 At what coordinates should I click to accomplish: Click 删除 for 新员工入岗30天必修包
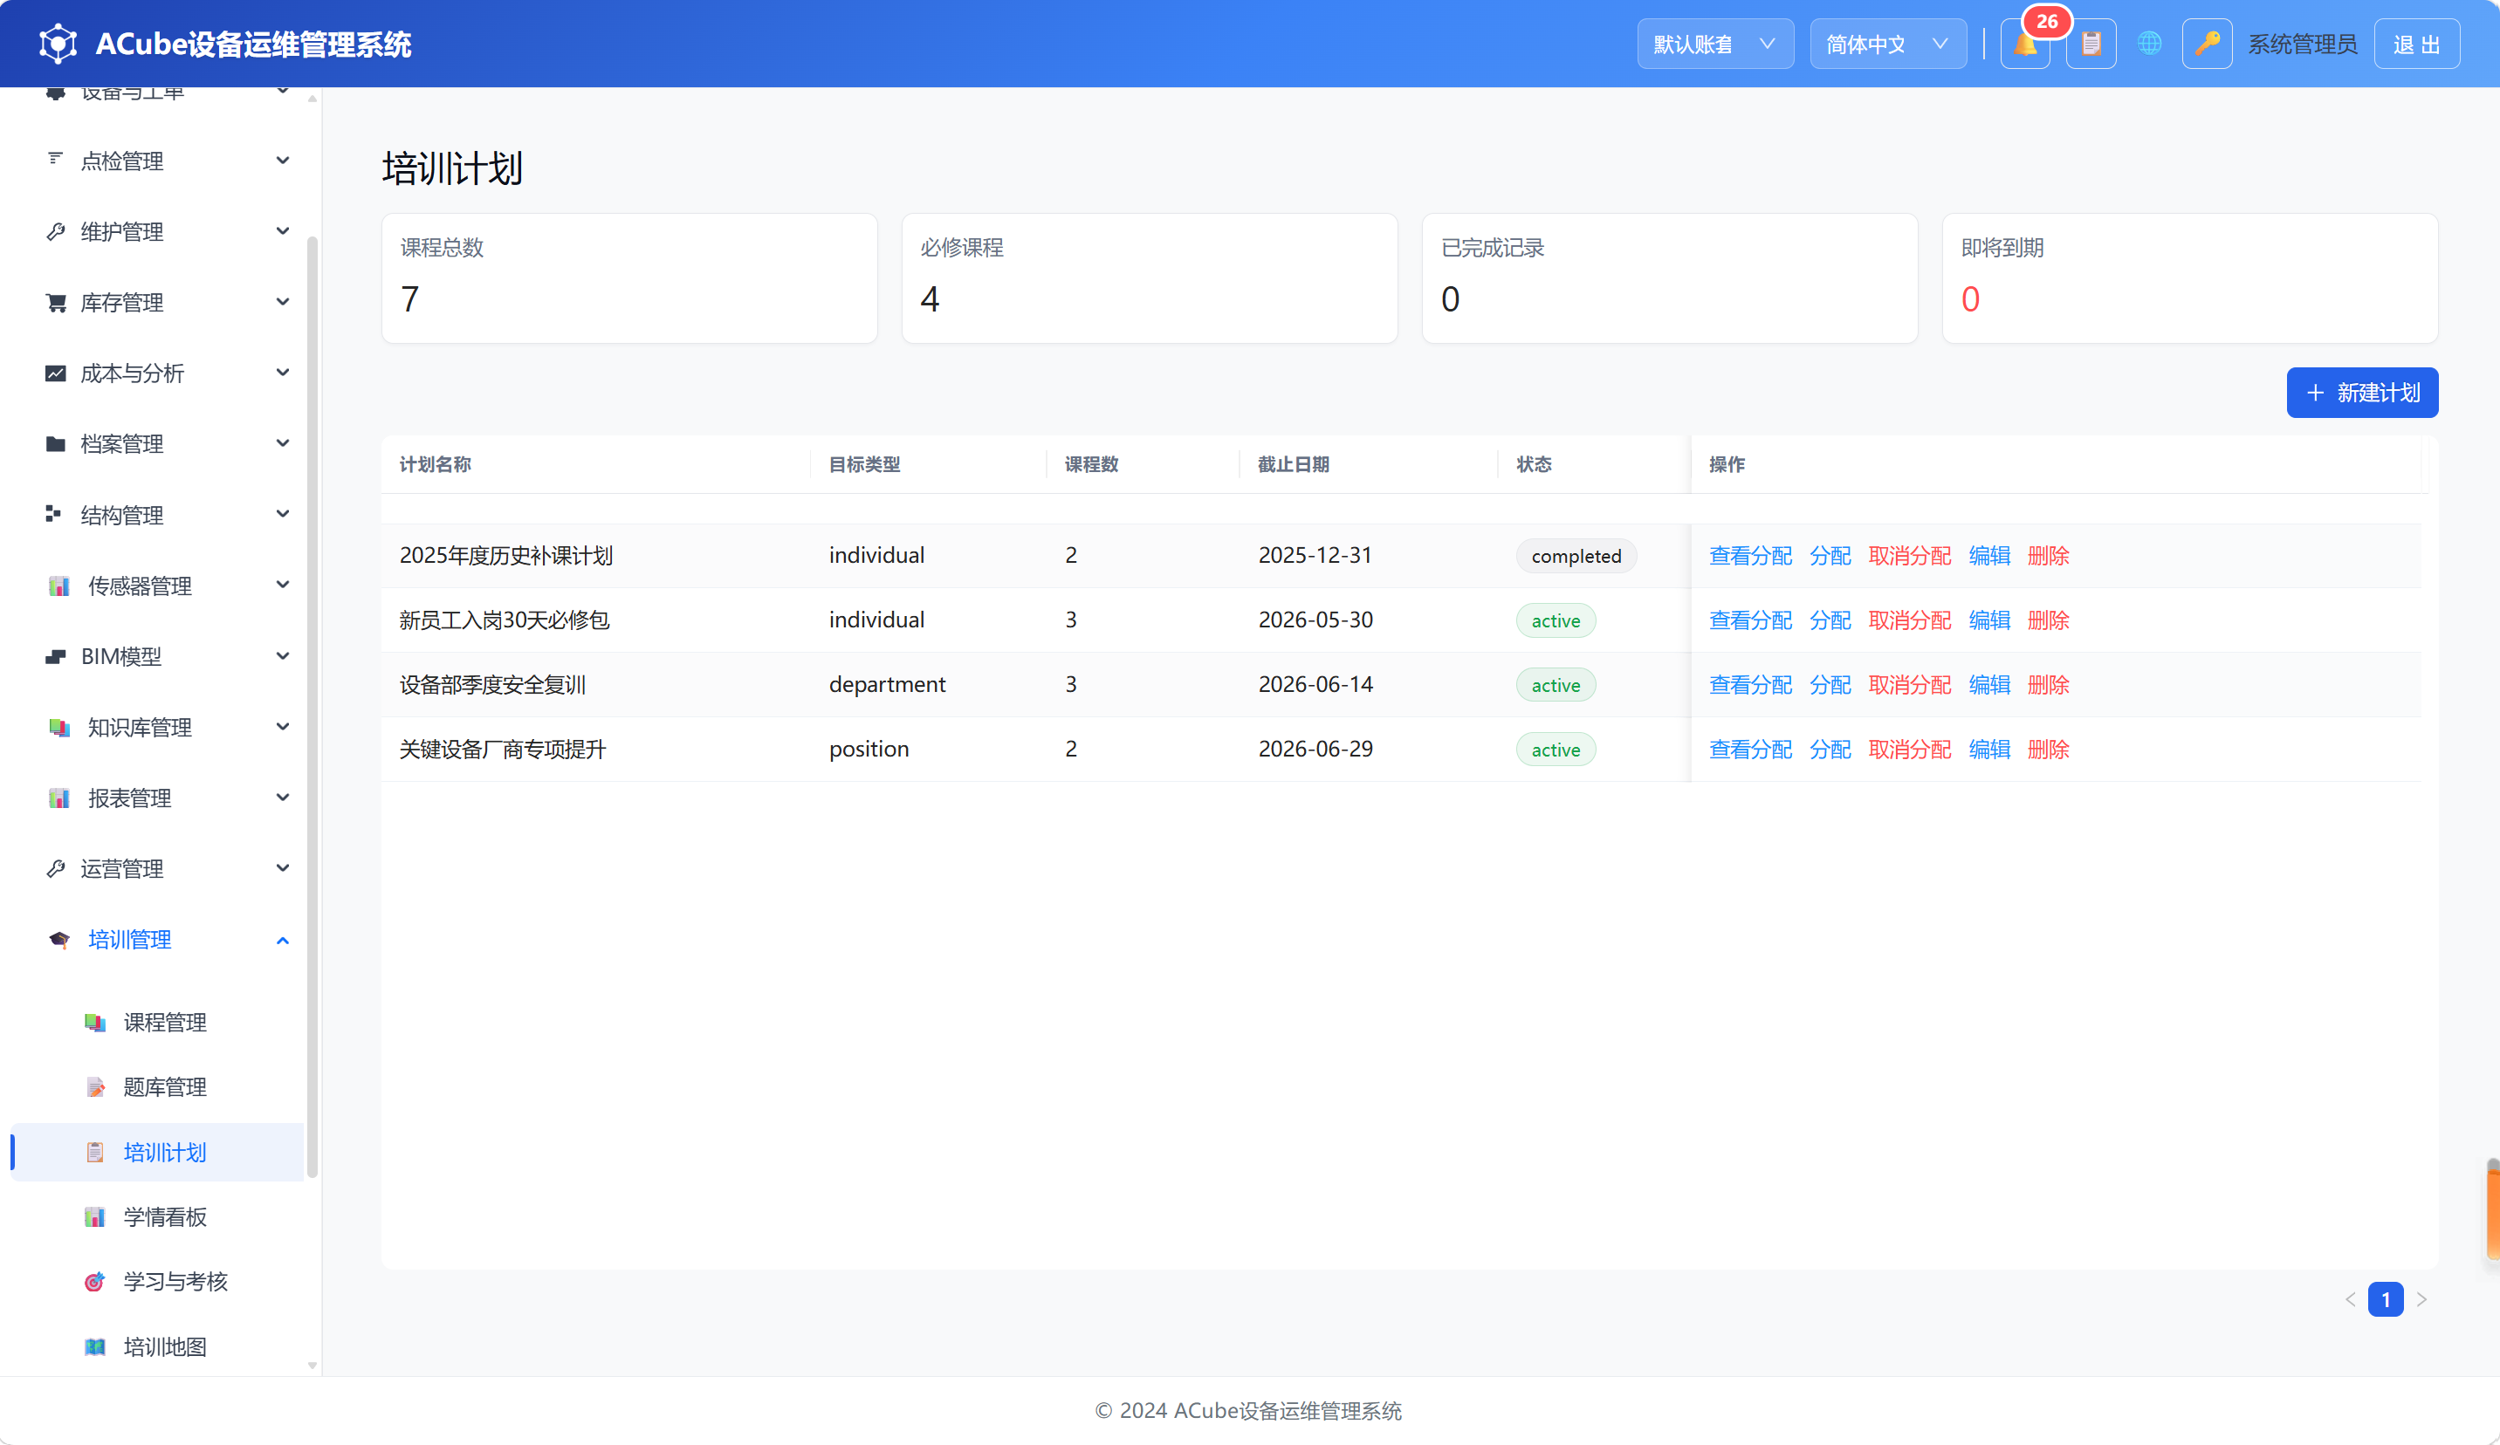[2048, 620]
